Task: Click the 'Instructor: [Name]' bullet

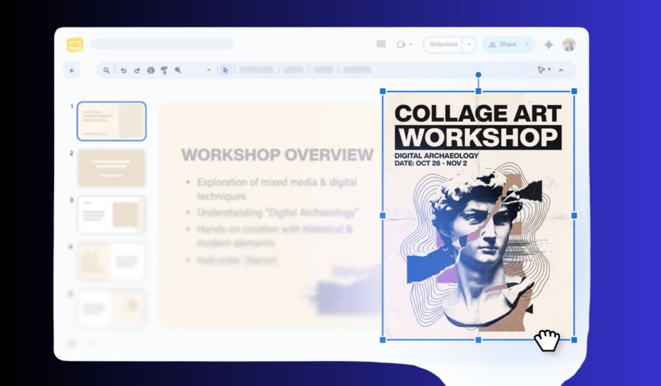Action: [x=237, y=260]
